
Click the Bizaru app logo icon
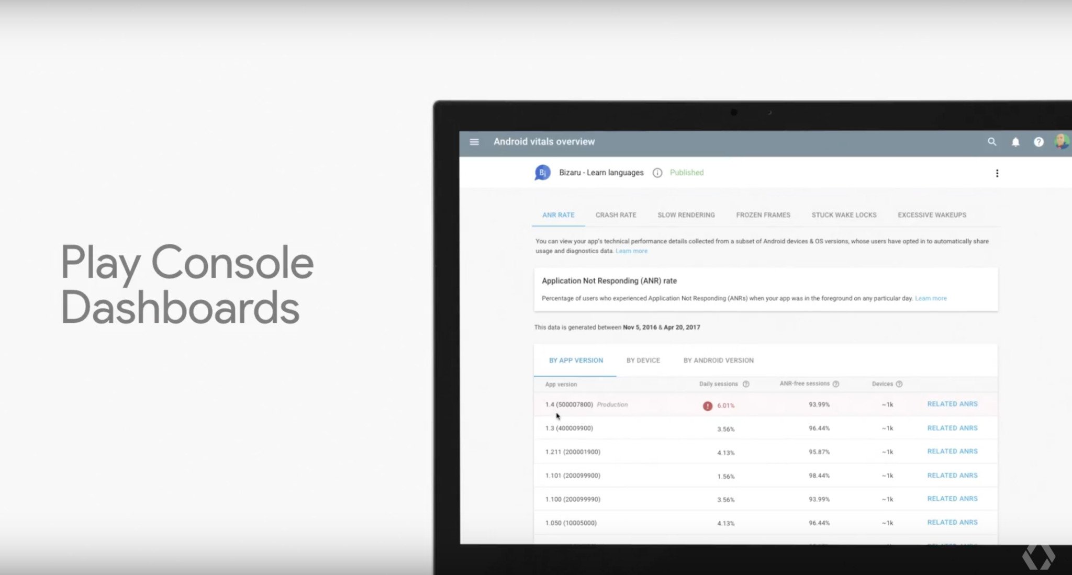pyautogui.click(x=542, y=172)
